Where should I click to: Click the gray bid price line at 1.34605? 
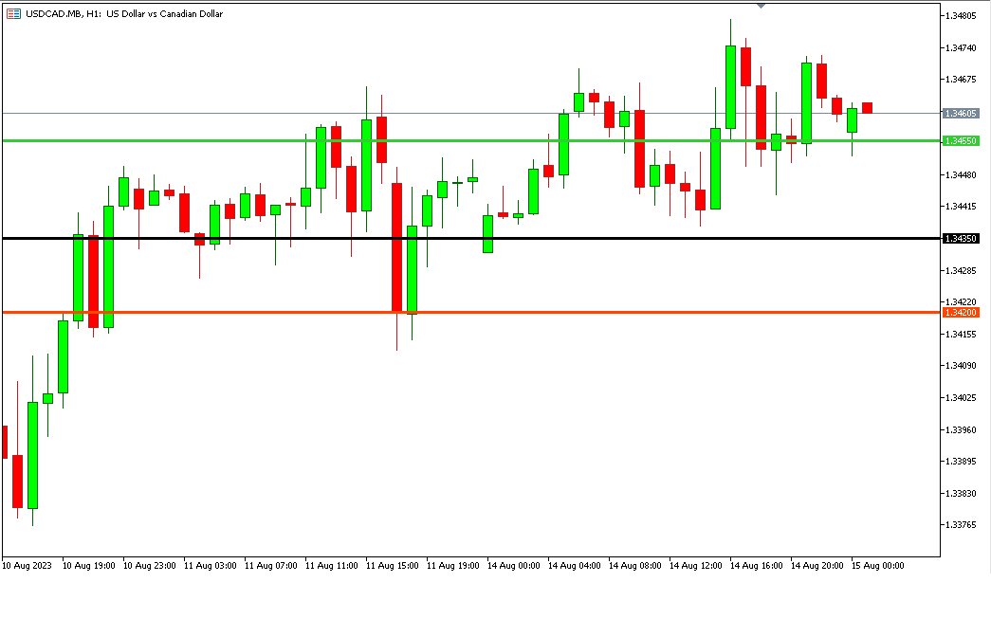[x=471, y=113]
